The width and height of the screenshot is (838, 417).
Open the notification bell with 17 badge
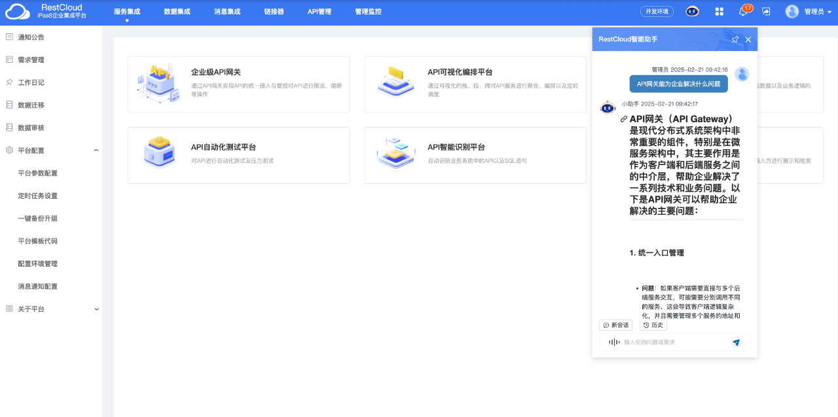tap(743, 11)
